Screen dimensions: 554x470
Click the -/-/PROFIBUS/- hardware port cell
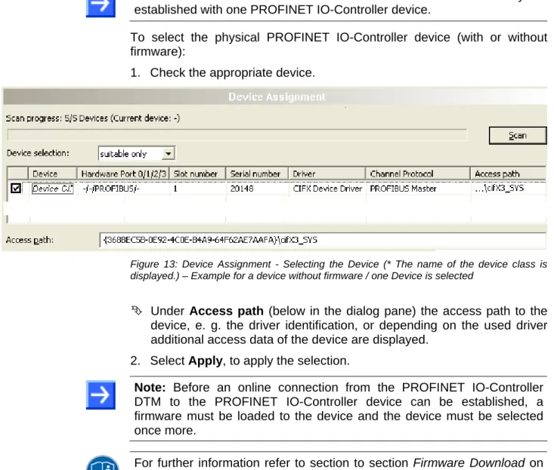point(123,189)
